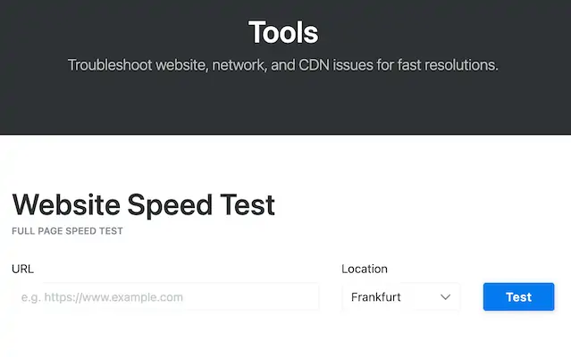The height and width of the screenshot is (357, 571).
Task: Click the URL field label
Action: [x=23, y=269]
